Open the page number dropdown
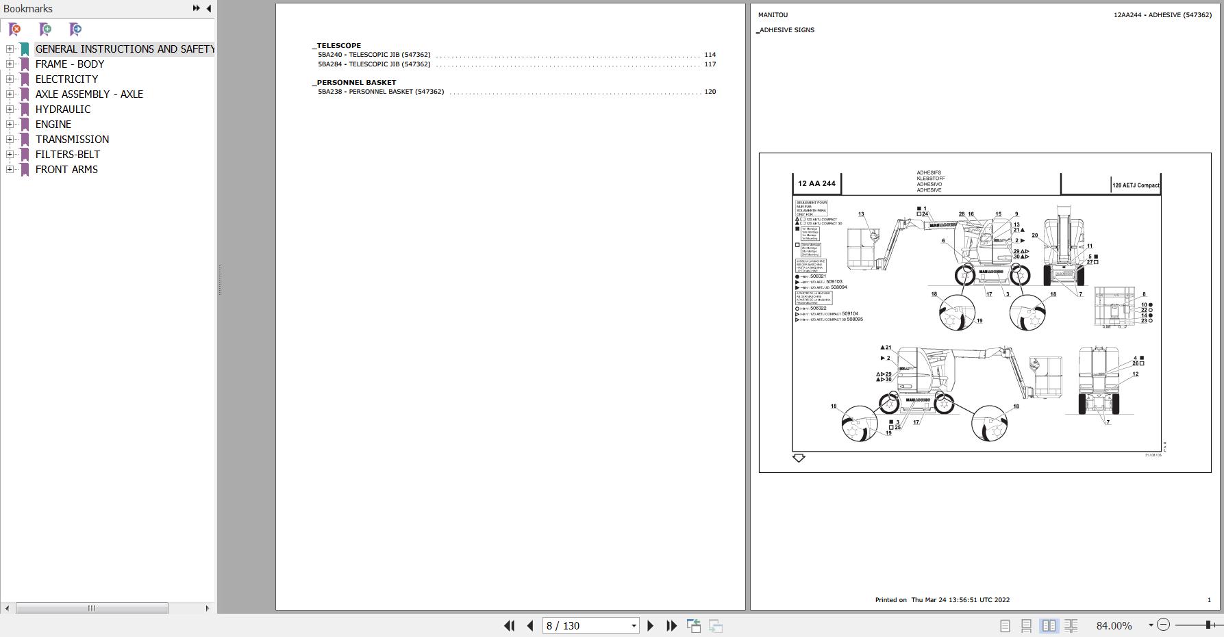Screen dimensions: 1224x637 coord(634,625)
